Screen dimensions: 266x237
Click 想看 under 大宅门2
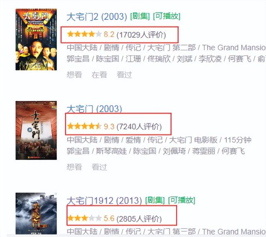tap(74, 75)
